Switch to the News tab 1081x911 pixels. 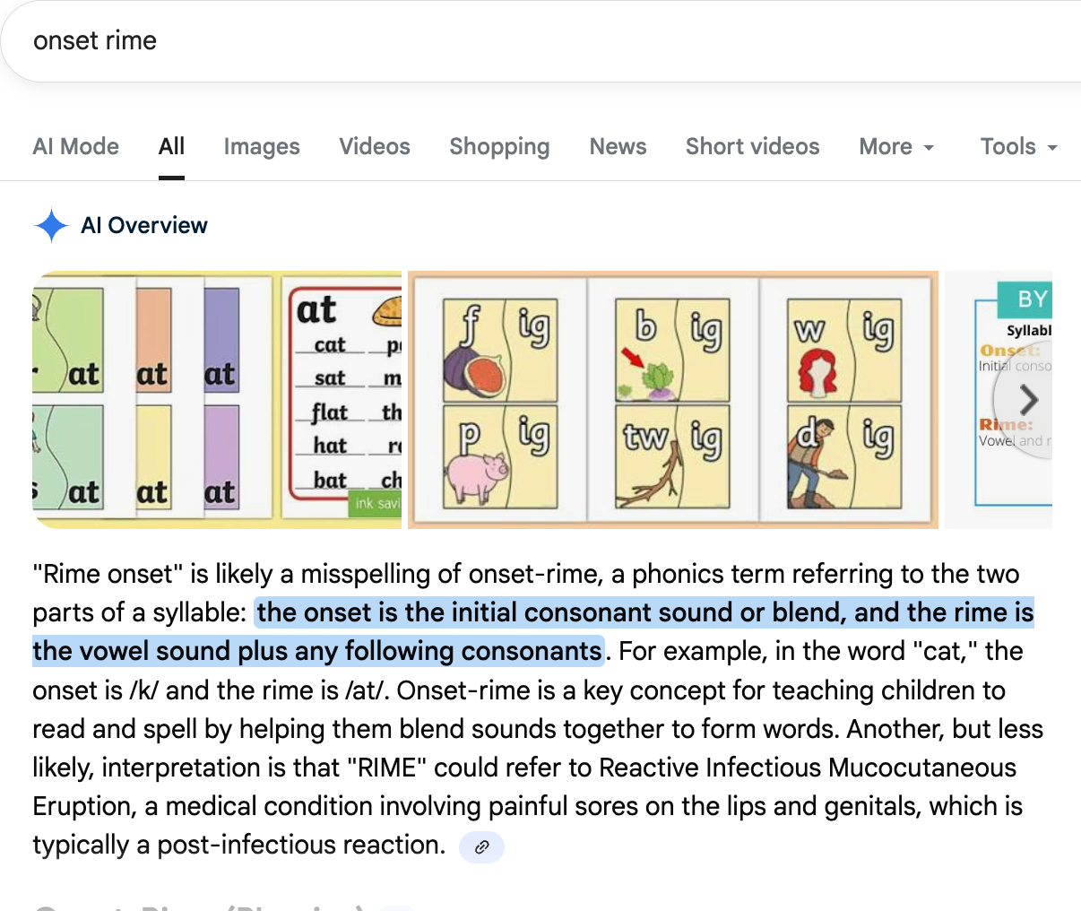point(618,147)
